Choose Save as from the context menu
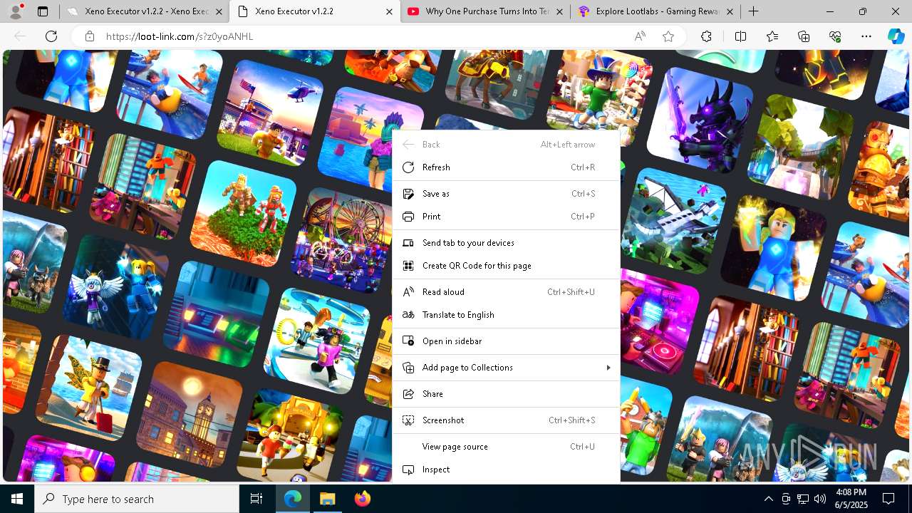This screenshot has height=513, width=912. pyautogui.click(x=506, y=194)
